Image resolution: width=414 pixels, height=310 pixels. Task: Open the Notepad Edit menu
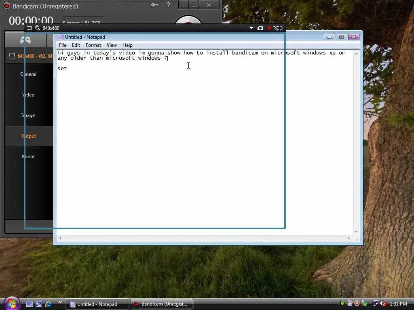(76, 45)
